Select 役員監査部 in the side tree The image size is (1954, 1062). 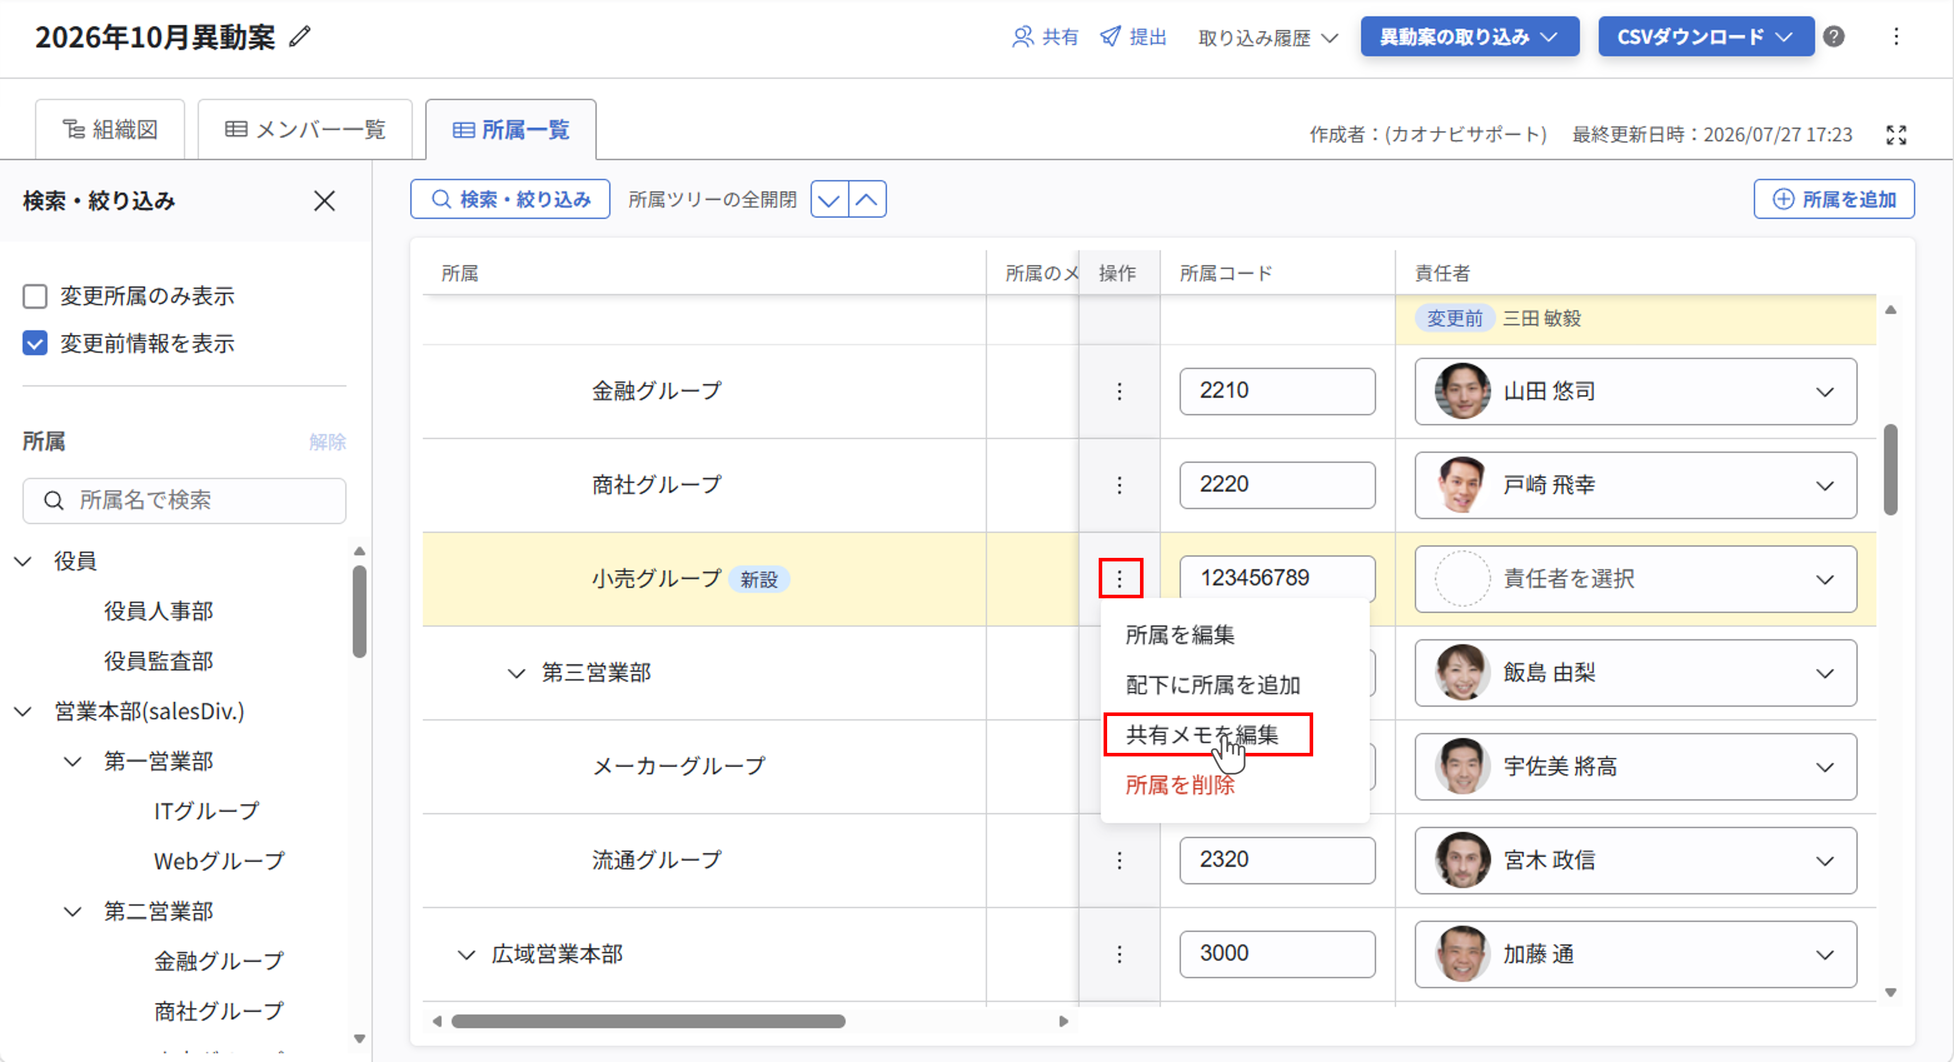pyautogui.click(x=159, y=661)
